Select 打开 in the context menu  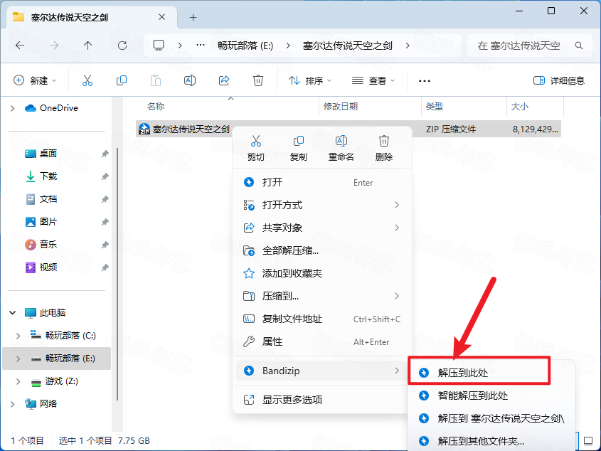tap(322, 183)
